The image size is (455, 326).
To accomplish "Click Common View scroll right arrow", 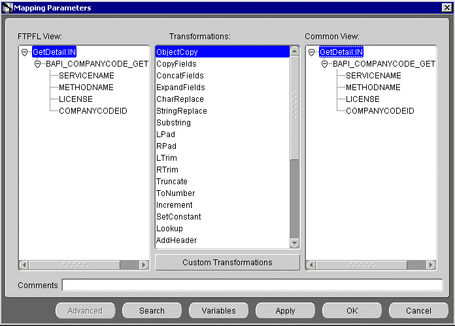I will (431, 265).
